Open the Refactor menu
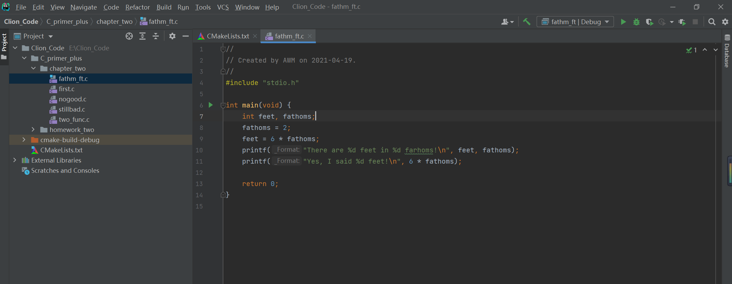The height and width of the screenshot is (284, 732). (137, 7)
